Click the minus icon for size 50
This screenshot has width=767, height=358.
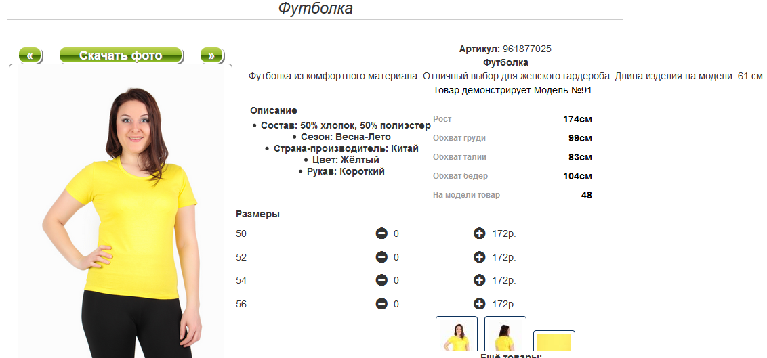pos(381,233)
